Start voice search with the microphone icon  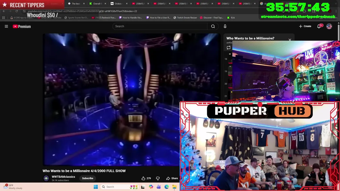[225, 26]
